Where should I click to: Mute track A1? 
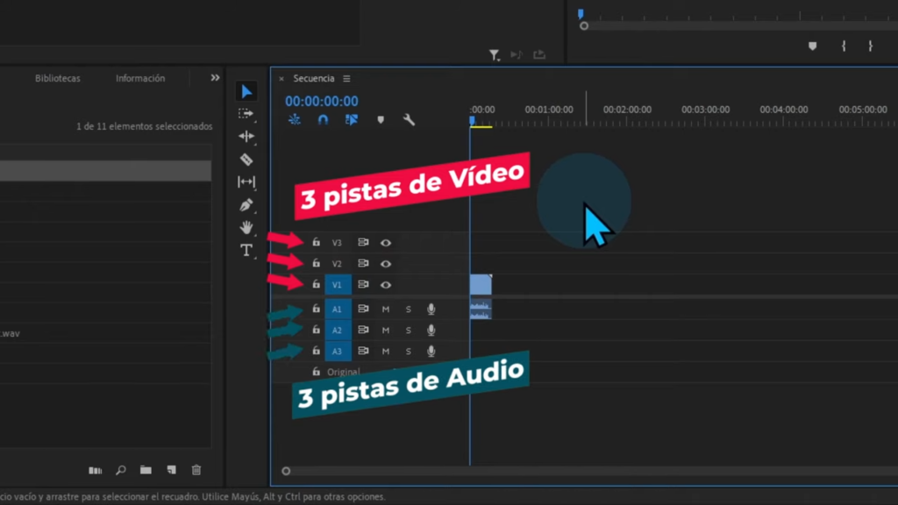coord(386,309)
